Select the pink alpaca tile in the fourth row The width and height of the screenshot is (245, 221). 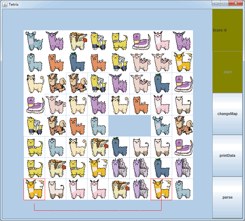[161, 105]
